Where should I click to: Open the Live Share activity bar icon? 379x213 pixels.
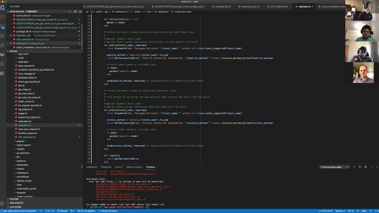(2, 64)
